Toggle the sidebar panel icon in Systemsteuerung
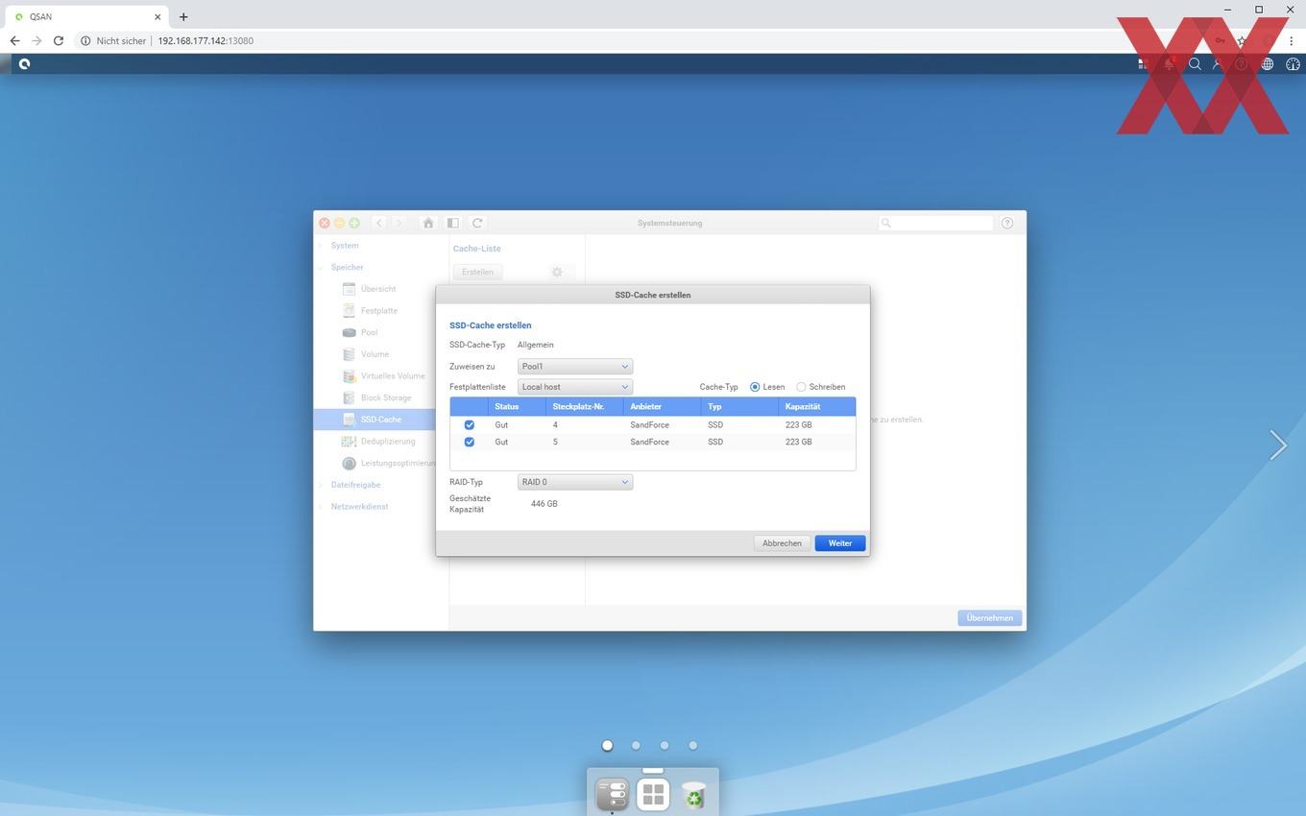This screenshot has height=816, width=1306. (x=452, y=223)
